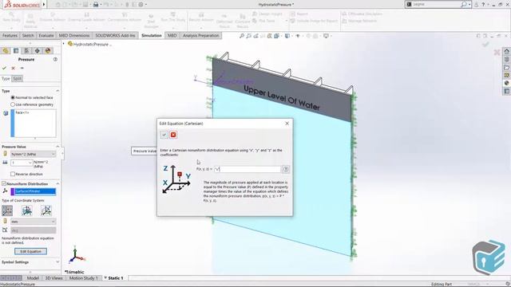Open the Model tab at the bottom
The height and width of the screenshot is (287, 511).
point(33,278)
